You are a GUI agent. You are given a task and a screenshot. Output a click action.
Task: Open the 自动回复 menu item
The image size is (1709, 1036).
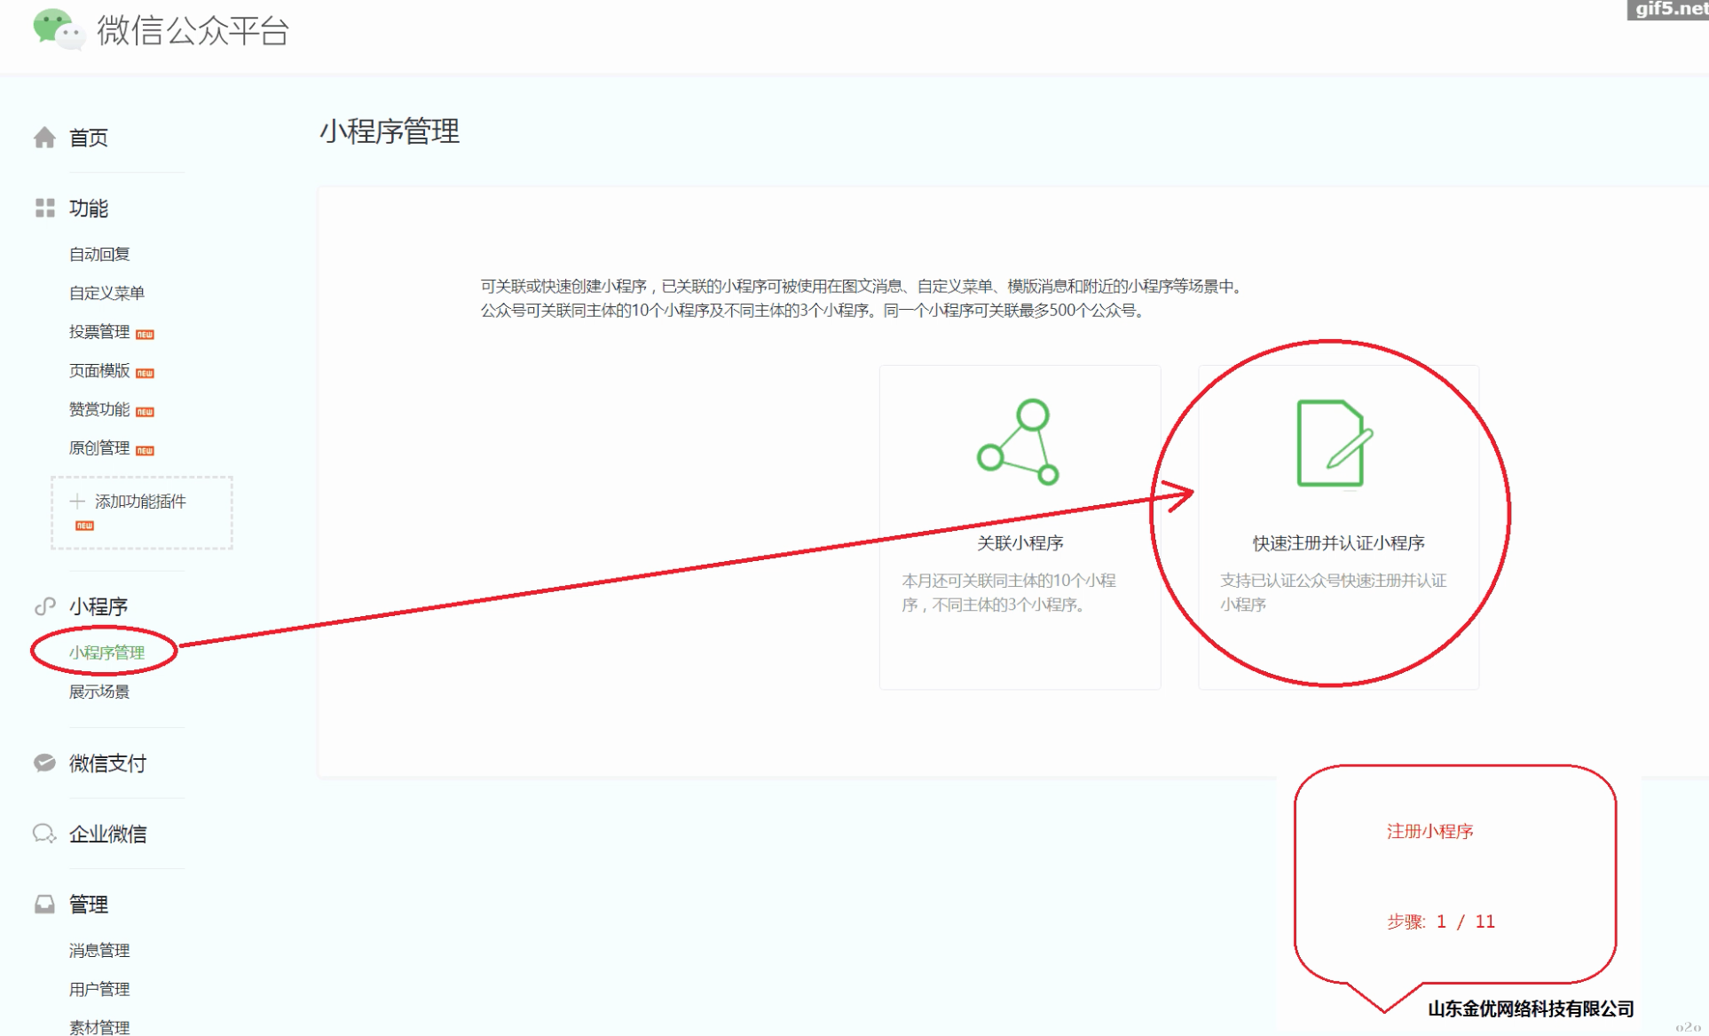[99, 255]
